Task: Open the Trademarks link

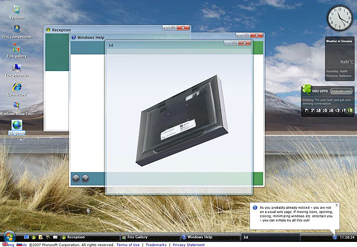Action: pyautogui.click(x=156, y=245)
